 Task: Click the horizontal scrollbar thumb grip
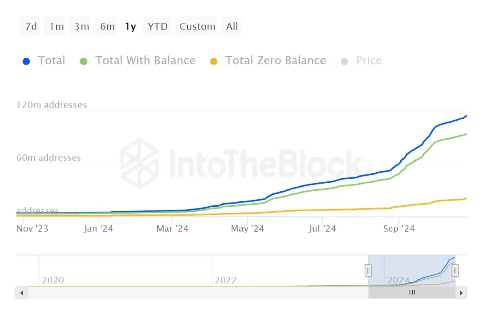[x=412, y=292]
